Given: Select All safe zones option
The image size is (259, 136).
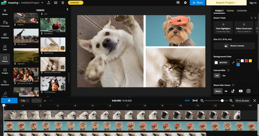Looking at the screenshot, I should pyautogui.click(x=226, y=91).
